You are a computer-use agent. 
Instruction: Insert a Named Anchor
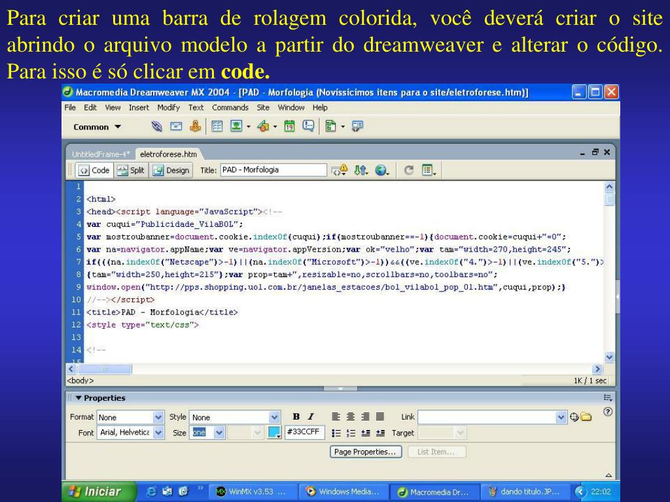point(195,126)
